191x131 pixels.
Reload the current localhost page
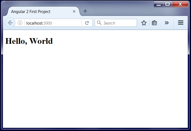tap(87, 23)
